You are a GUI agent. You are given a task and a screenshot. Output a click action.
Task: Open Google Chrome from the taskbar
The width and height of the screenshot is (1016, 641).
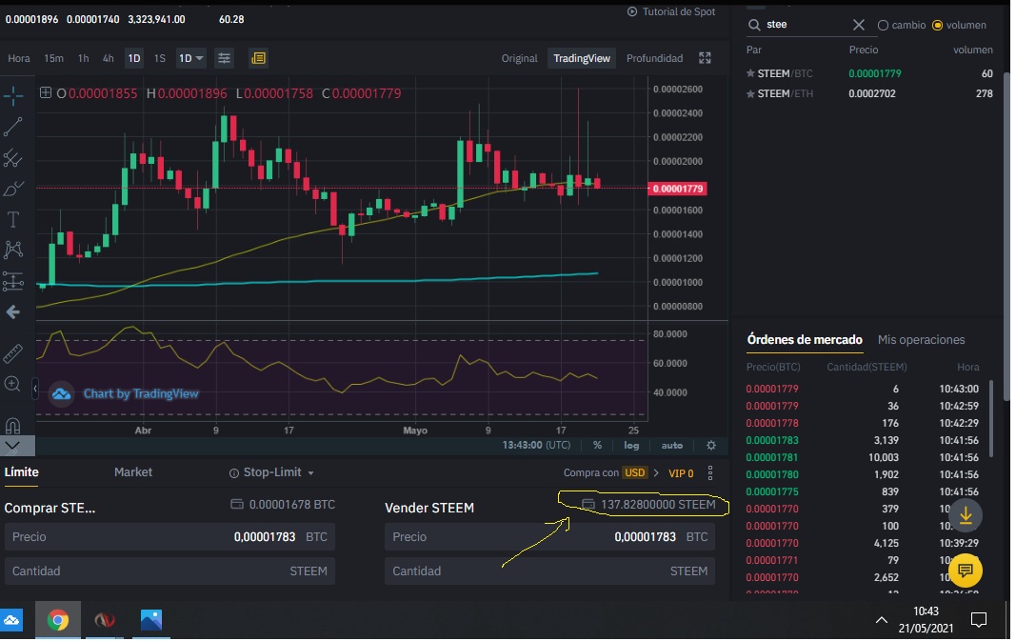point(58,620)
